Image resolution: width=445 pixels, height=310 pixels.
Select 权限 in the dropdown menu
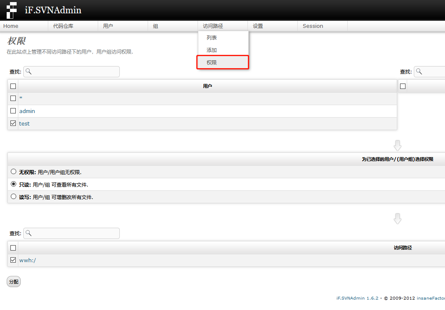[x=212, y=63]
